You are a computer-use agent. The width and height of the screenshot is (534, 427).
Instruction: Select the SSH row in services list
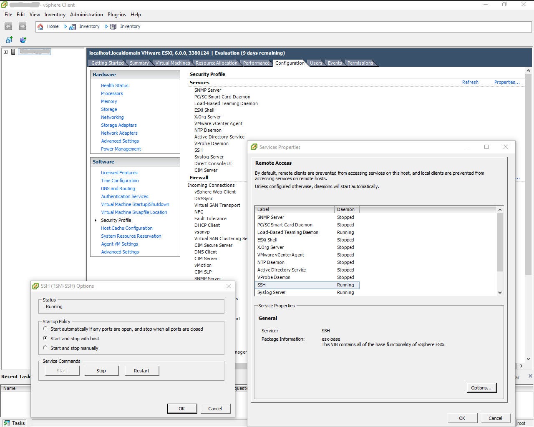307,285
